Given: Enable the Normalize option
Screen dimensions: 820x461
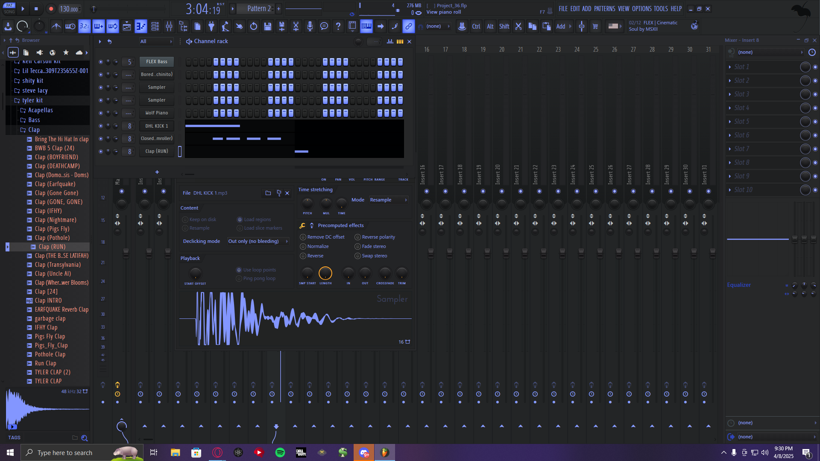Looking at the screenshot, I should (x=303, y=246).
